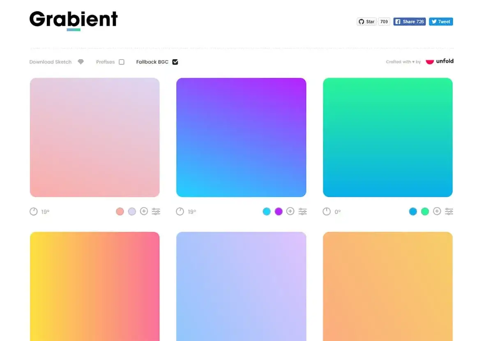493x341 pixels.
Task: Select the magenta purple color swatch
Action: (x=279, y=212)
